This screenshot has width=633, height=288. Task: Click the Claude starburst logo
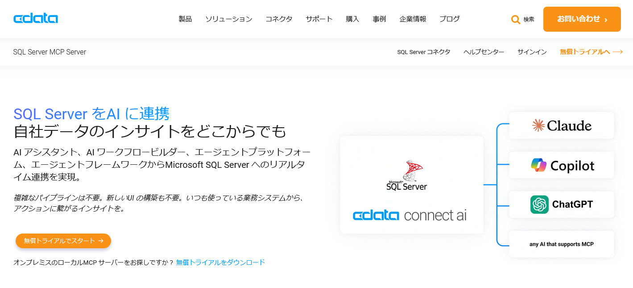[x=538, y=125]
